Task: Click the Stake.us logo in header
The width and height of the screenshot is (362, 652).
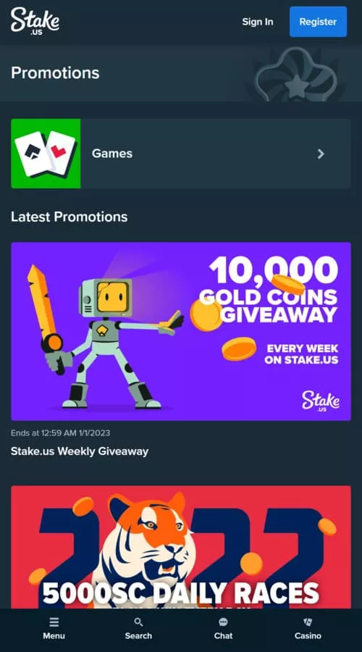Action: tap(35, 21)
